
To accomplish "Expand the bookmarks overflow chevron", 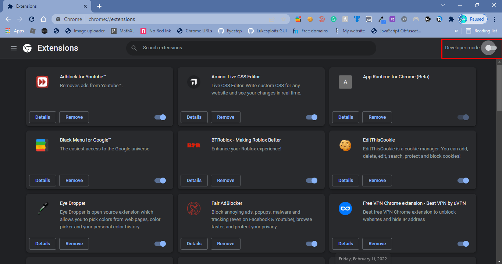I will (456, 31).
